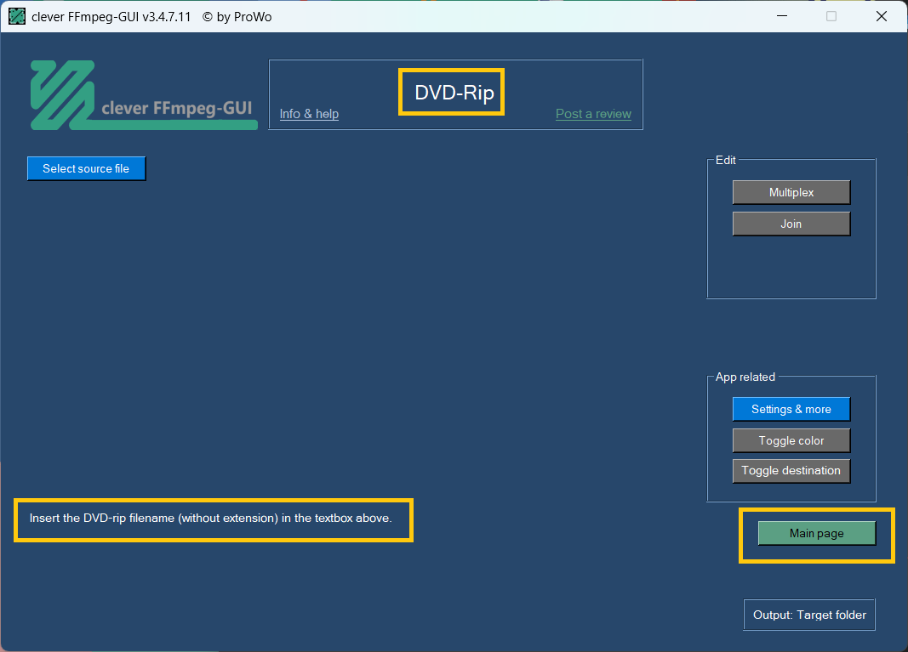Screen dimensions: 908x652
Task: Return to the Main page
Action: [816, 533]
